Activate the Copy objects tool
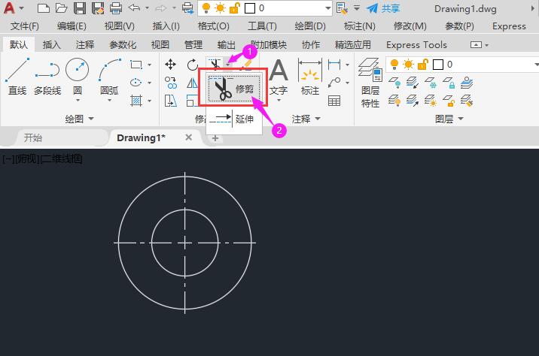This screenshot has width=539, height=356. coord(170,83)
